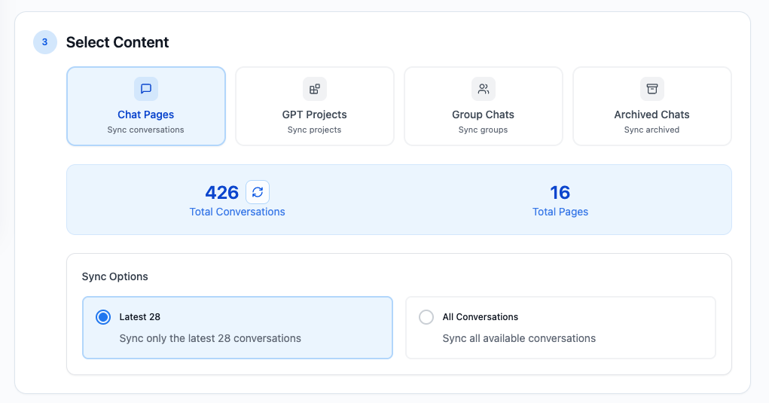The height and width of the screenshot is (403, 769).
Task: Choose the Archived Chats content card
Action: (x=652, y=106)
